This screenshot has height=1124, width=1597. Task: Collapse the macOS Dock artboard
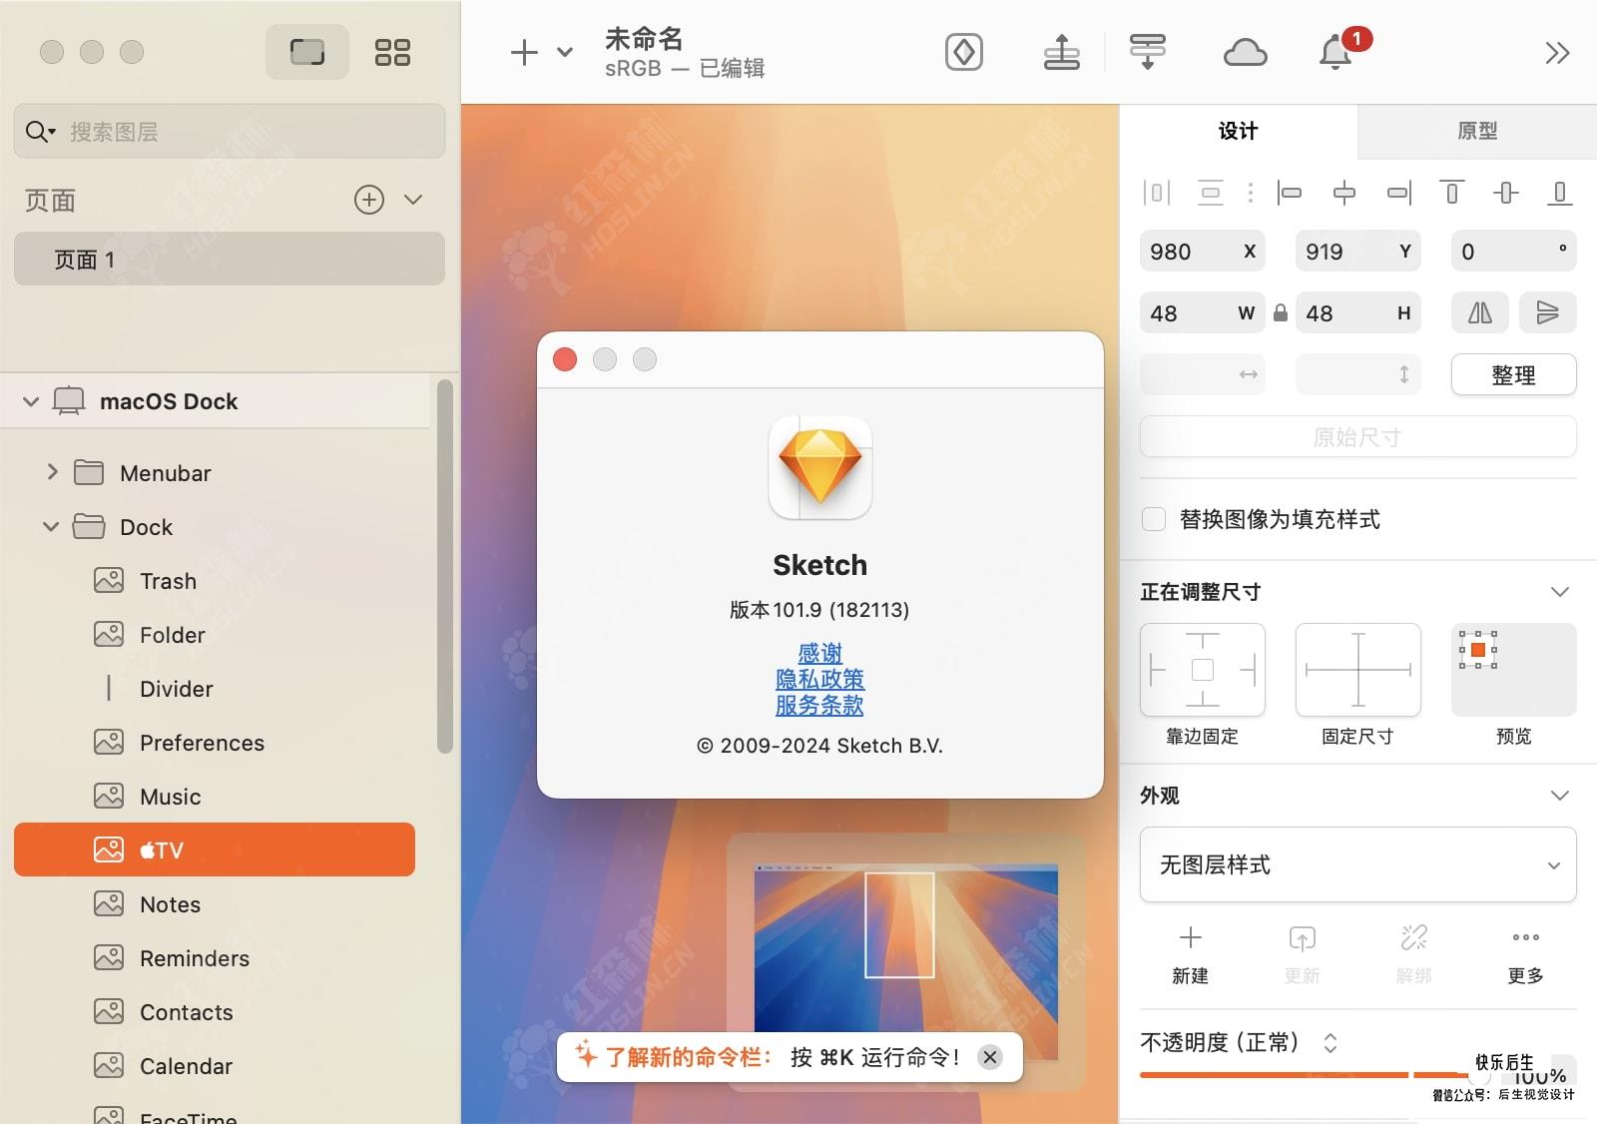31,401
